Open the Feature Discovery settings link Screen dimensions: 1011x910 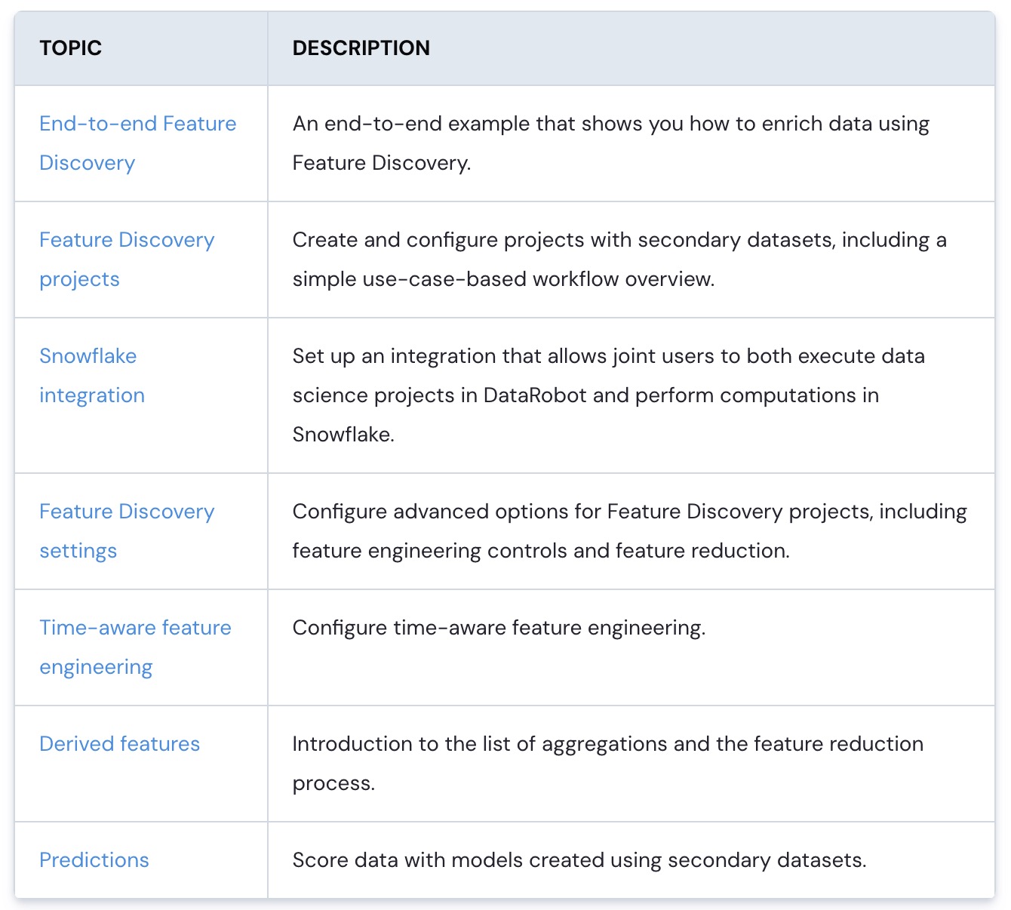127,531
